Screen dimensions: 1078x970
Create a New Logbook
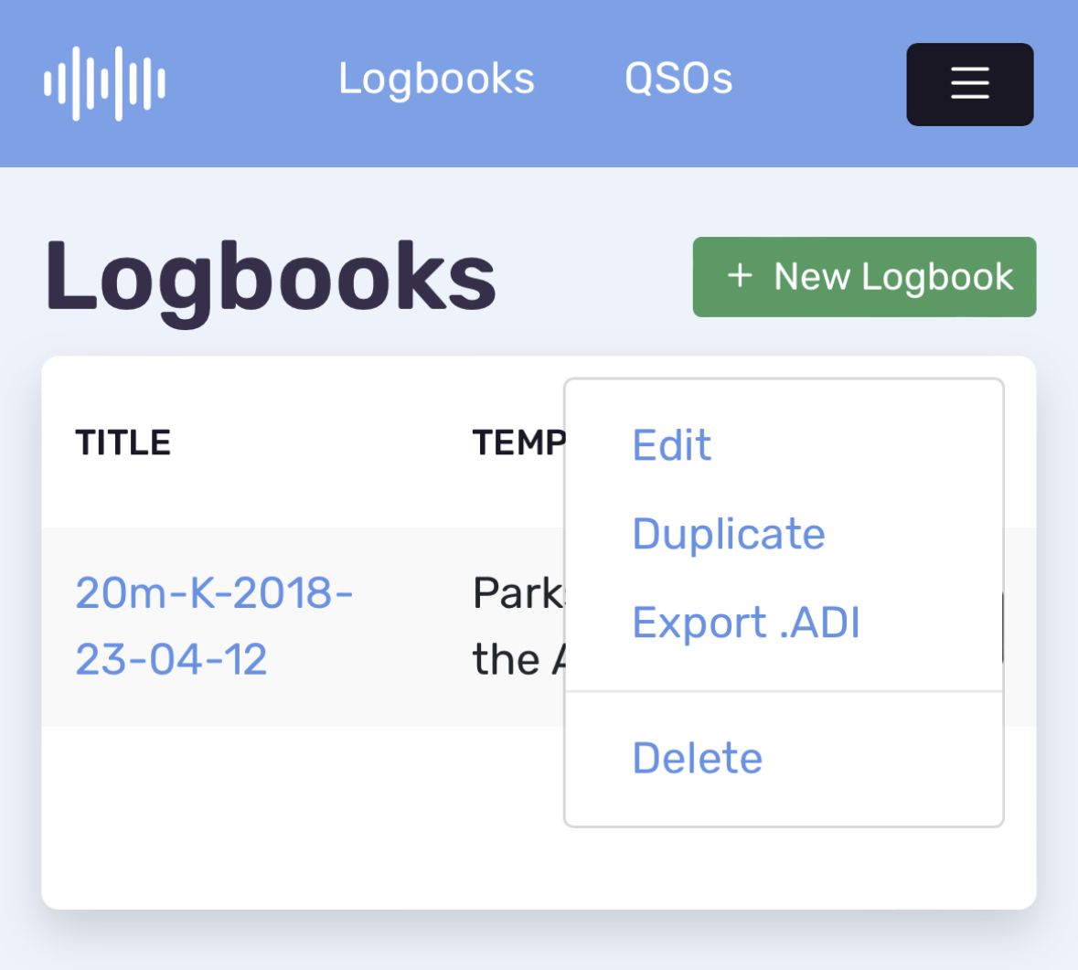[863, 276]
